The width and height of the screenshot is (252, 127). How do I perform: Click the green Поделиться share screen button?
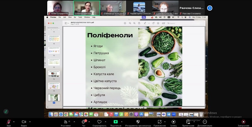[116, 122]
